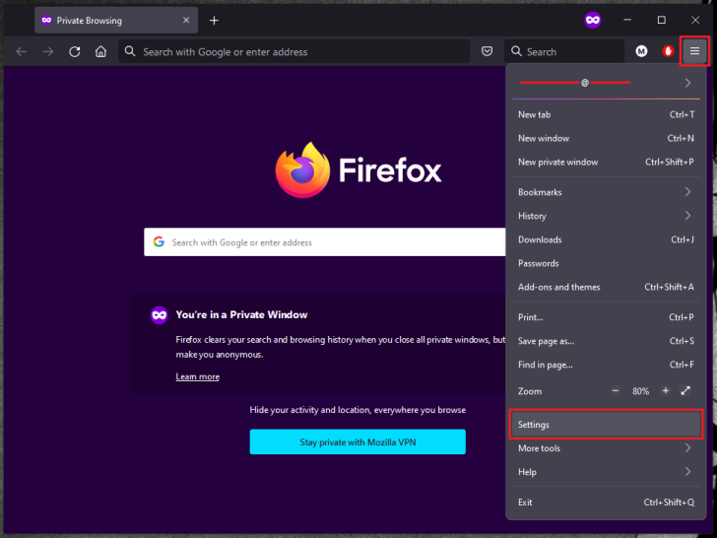Click the back navigation arrow
Image resolution: width=717 pixels, height=538 pixels.
(x=22, y=51)
